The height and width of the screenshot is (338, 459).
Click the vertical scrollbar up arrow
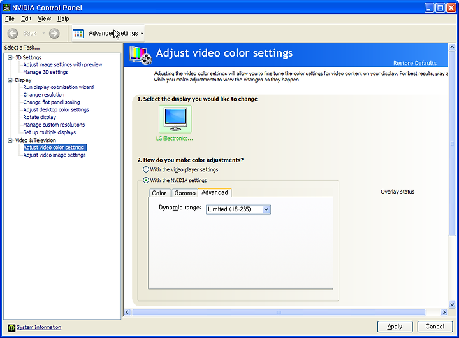[x=452, y=47]
